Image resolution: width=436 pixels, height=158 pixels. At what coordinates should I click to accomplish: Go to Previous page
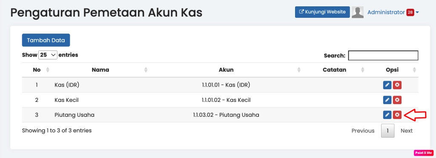(363, 130)
